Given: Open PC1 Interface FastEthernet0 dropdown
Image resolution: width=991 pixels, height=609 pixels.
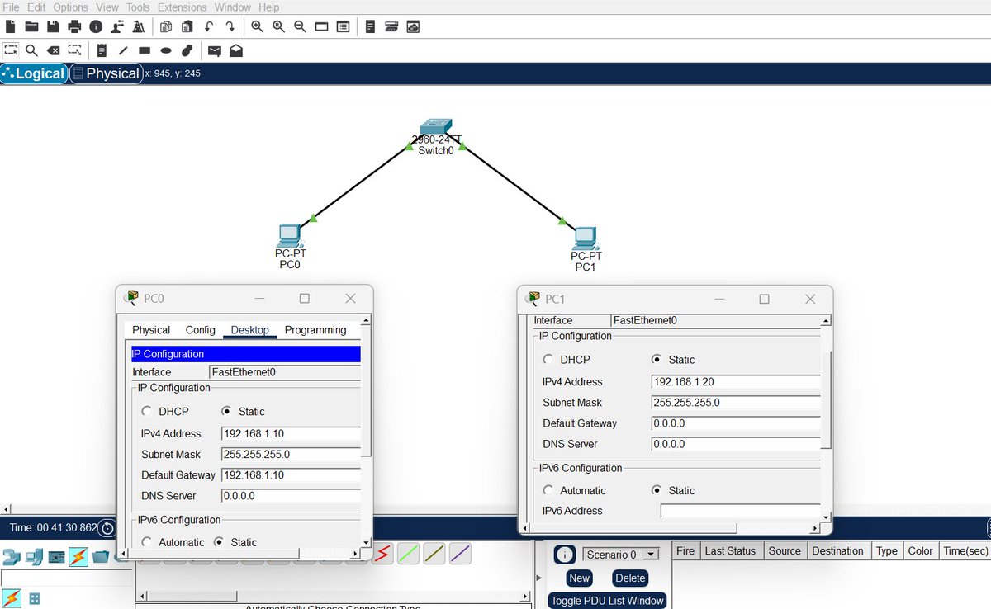Looking at the screenshot, I should (x=715, y=320).
